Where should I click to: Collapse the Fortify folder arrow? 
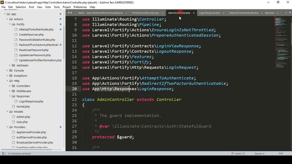click(x=10, y=24)
